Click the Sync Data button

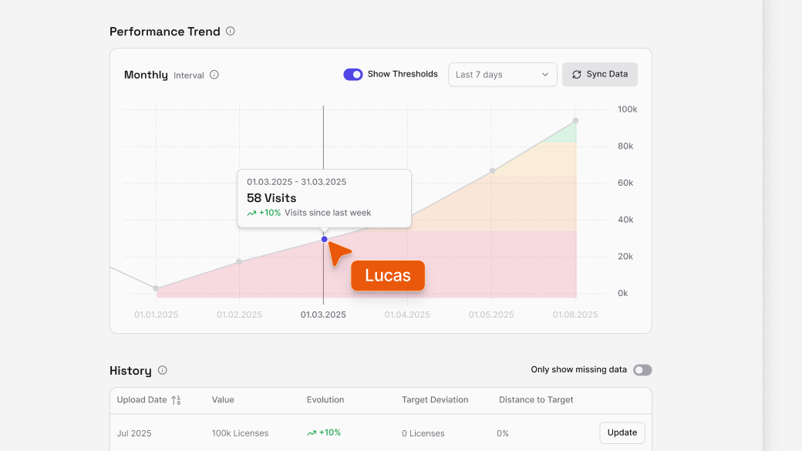pyautogui.click(x=599, y=75)
